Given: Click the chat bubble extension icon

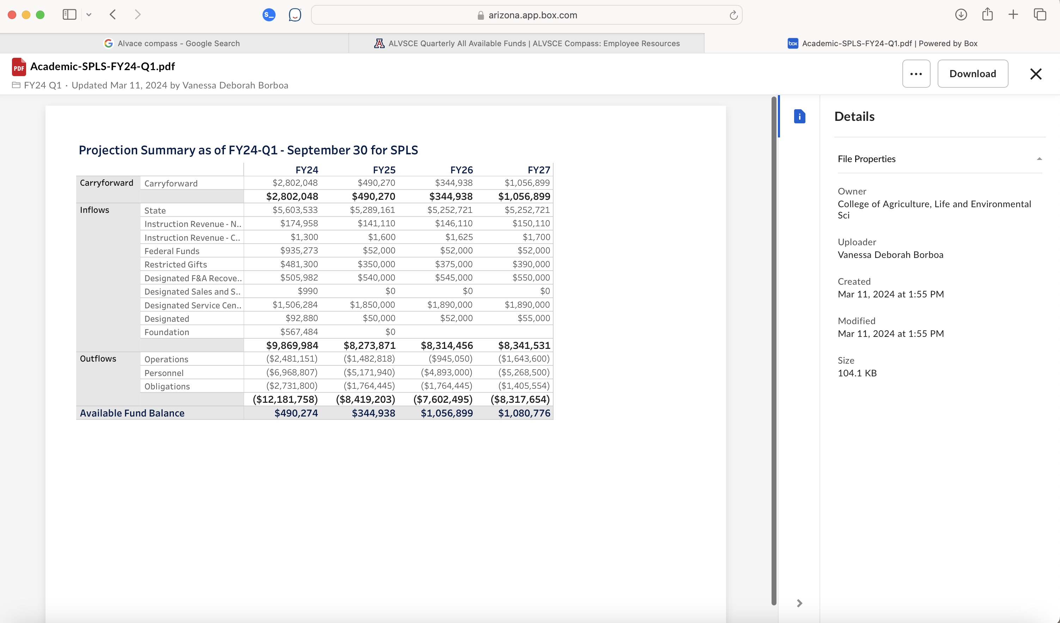Looking at the screenshot, I should click(x=295, y=15).
